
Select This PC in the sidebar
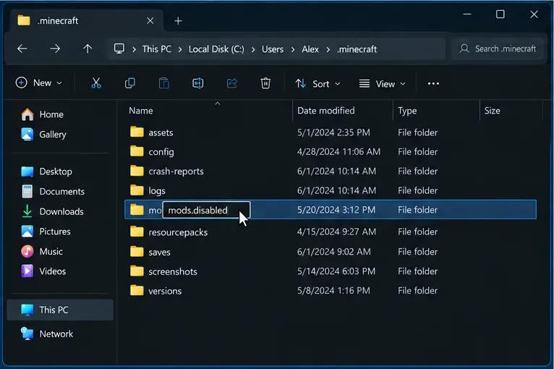tap(60, 310)
